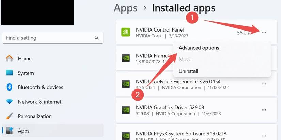Open Personalization settings
Screen dimensions: 281x140
34,116
